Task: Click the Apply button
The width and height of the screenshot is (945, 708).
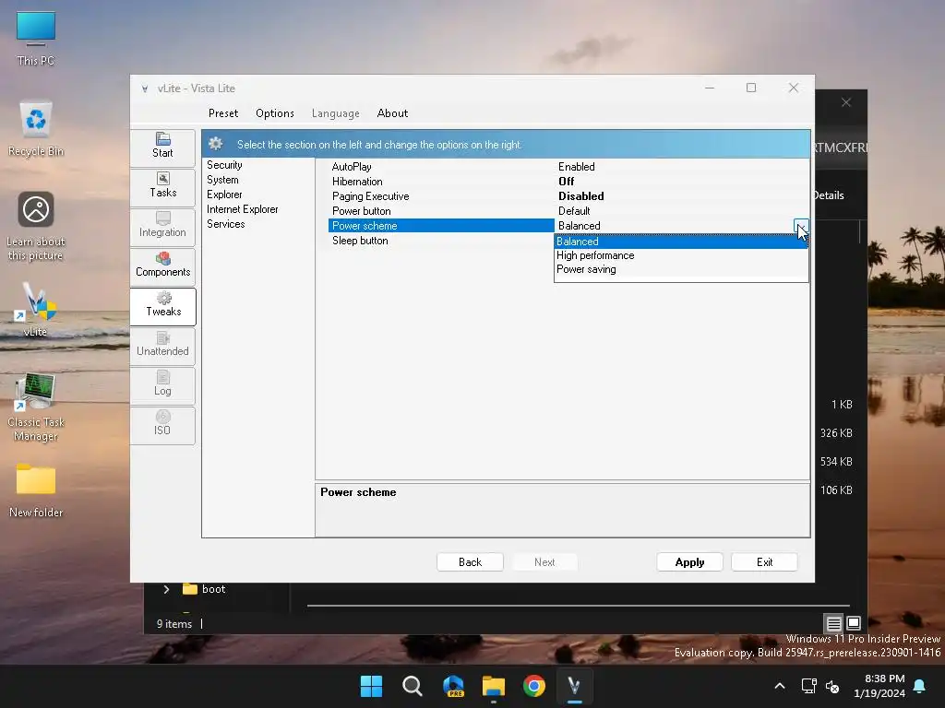Action: (689, 562)
